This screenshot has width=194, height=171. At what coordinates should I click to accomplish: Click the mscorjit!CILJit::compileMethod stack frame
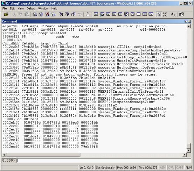tap(82, 47)
